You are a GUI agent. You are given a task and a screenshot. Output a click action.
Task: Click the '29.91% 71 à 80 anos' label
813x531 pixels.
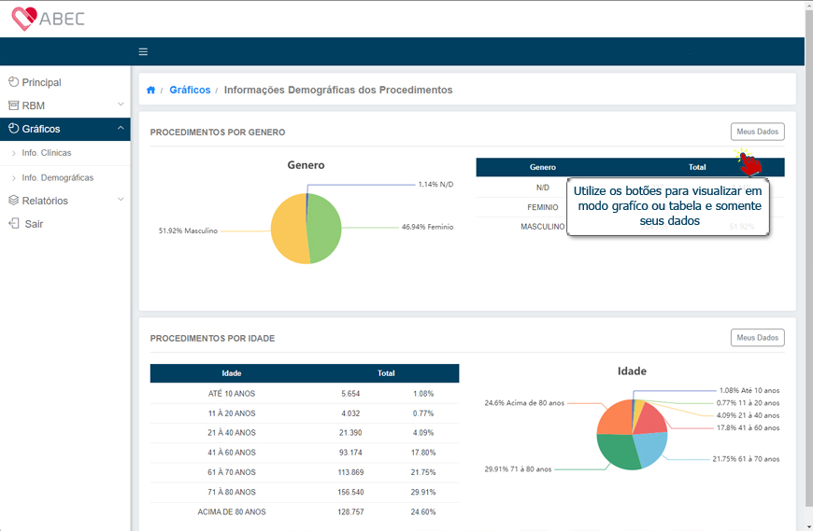pos(518,468)
